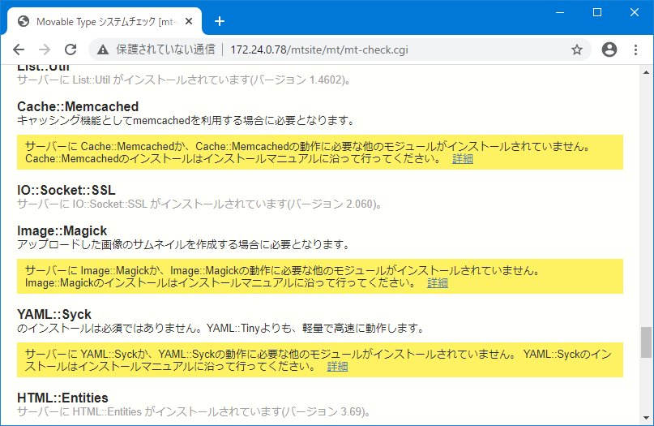Open the user profile icon
Viewport: 654px width, 426px height.
(x=609, y=49)
